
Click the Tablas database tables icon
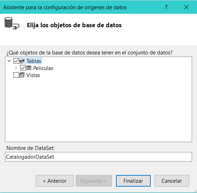click(x=22, y=61)
